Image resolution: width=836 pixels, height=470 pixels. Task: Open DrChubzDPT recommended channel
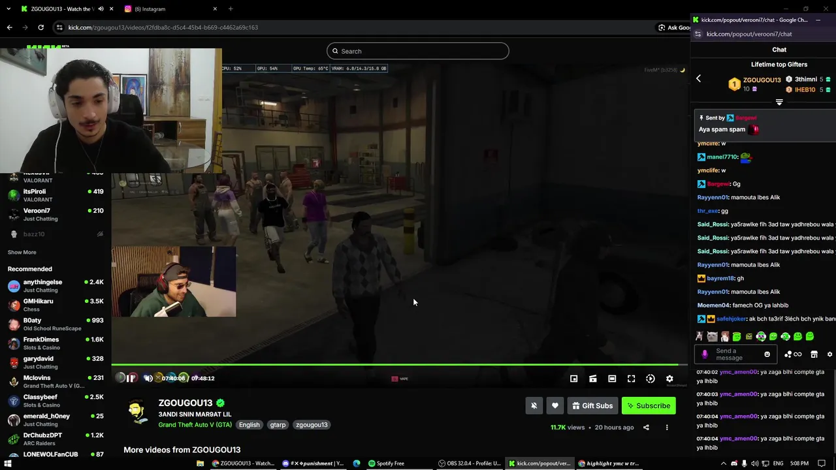(x=56, y=439)
